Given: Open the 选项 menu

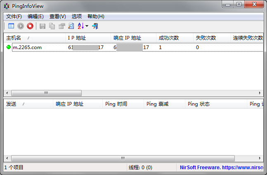Looking at the screenshot, I should (x=77, y=17).
